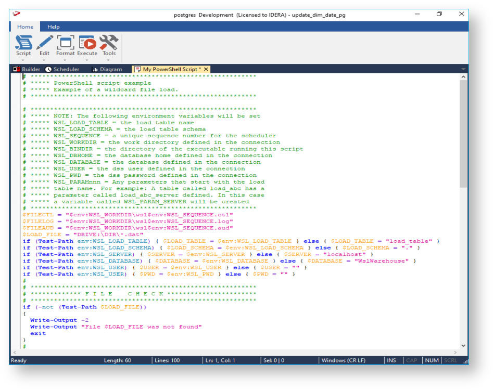
Task: Click the "File $LOAD_FILE was not found" string
Action: pyautogui.click(x=142, y=327)
